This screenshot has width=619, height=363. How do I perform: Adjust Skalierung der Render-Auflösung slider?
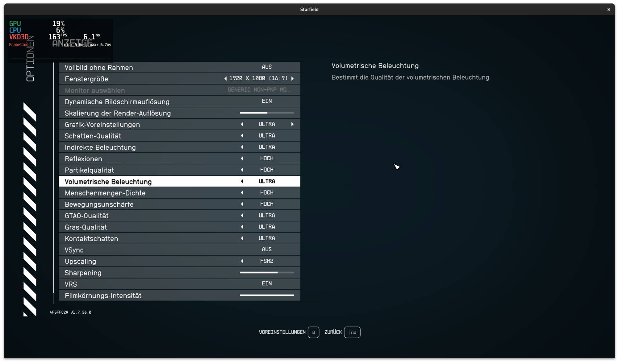(267, 113)
